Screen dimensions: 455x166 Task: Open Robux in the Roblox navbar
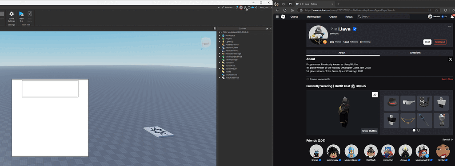[349, 17]
